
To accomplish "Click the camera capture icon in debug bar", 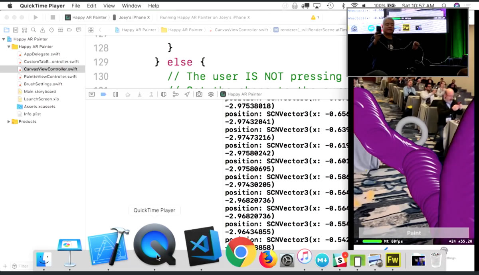I will [x=199, y=94].
